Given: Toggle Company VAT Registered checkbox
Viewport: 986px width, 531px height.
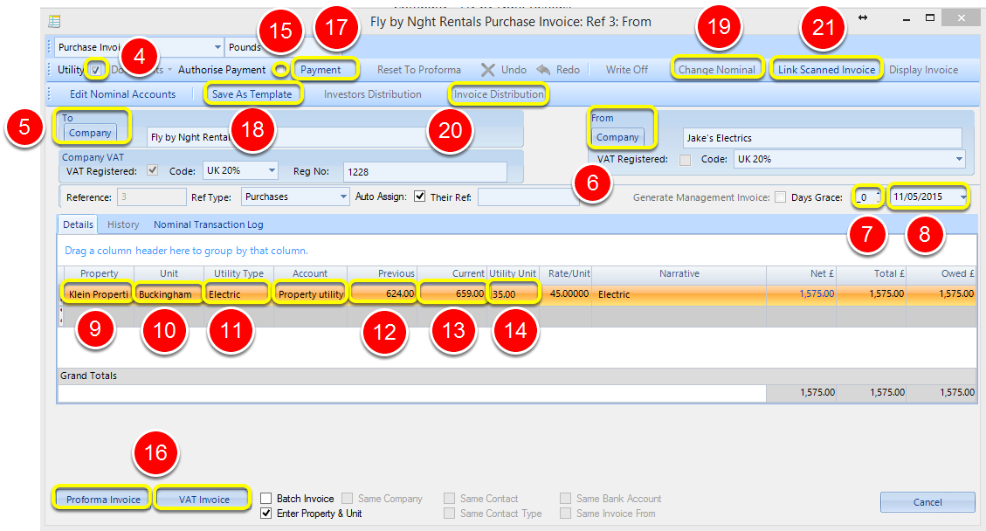Looking at the screenshot, I should coord(152,170).
